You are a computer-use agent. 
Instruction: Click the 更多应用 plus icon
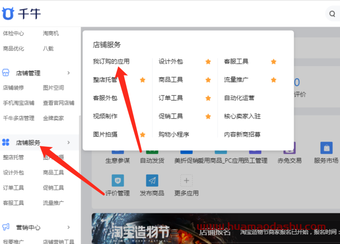click(x=187, y=180)
